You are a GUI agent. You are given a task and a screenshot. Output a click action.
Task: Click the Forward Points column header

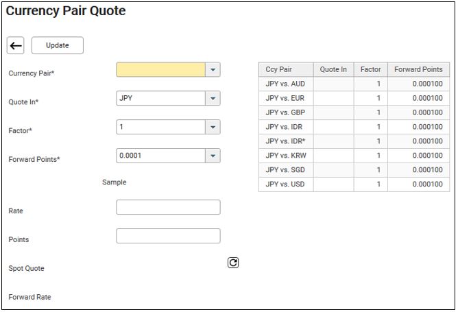coord(418,69)
